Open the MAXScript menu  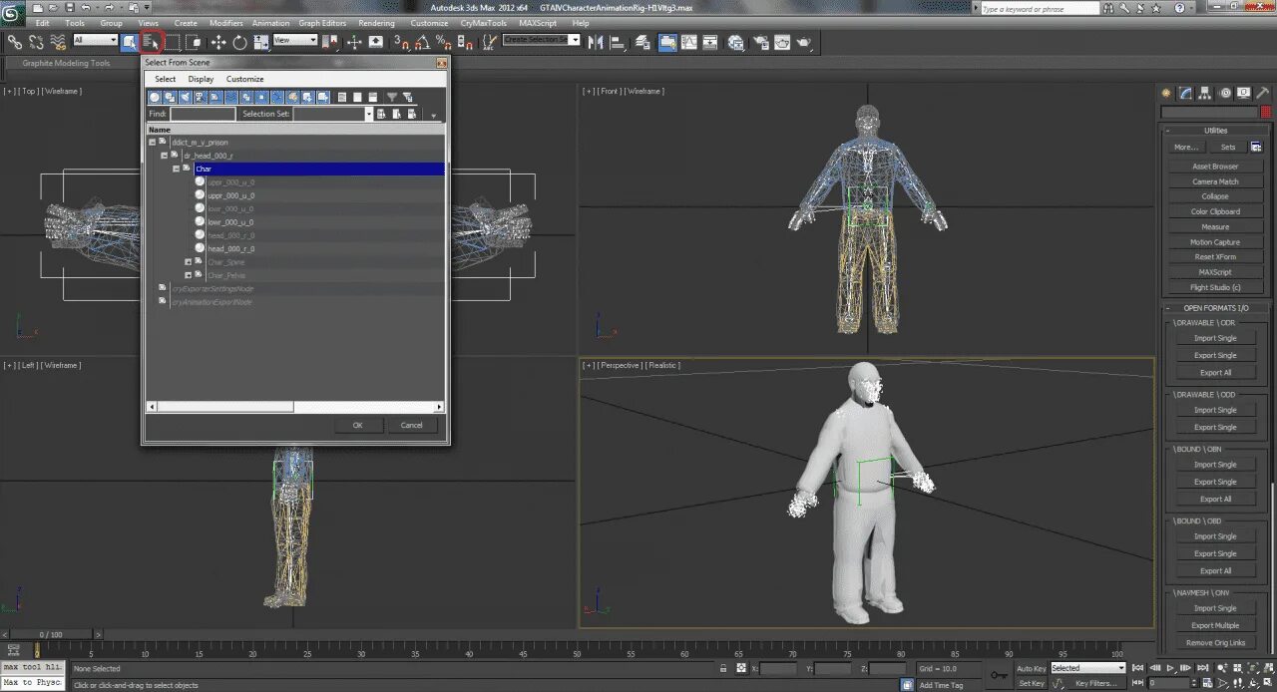point(540,23)
